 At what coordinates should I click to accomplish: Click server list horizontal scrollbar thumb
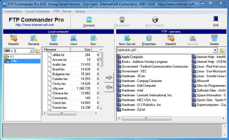click(146, 118)
